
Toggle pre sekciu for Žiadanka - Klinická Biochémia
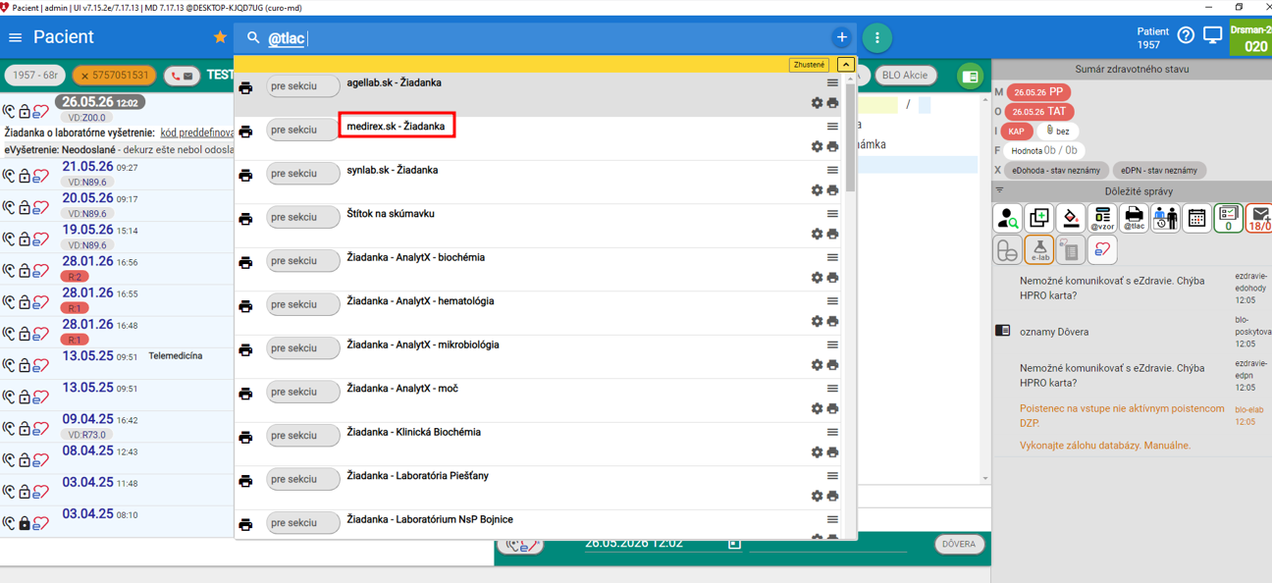pyautogui.click(x=303, y=436)
